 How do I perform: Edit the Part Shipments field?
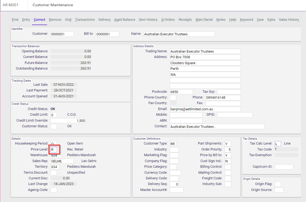click(x=228, y=144)
